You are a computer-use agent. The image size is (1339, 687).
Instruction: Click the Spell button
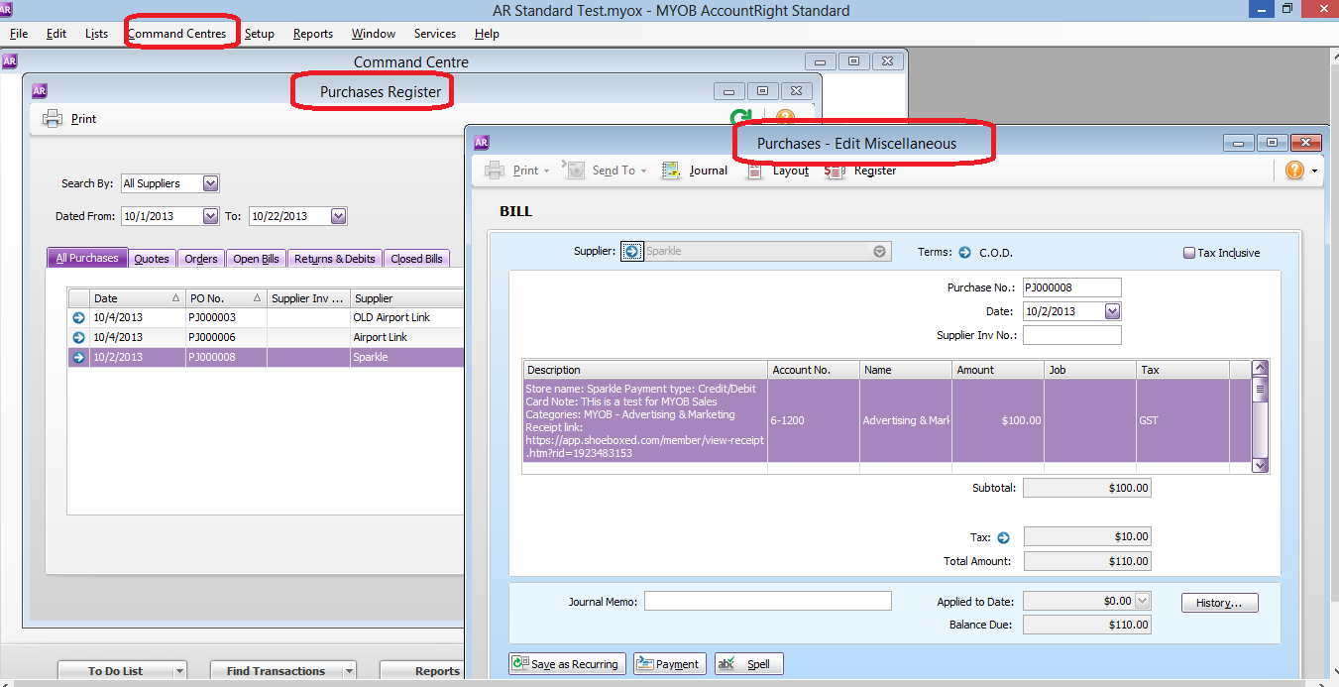(748, 664)
